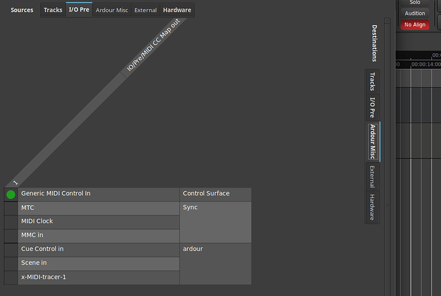
Task: Connect the Scene in matrix cell
Action: (x=11, y=263)
